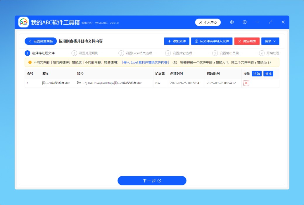The image size is (304, 205).
Task: Proceed with 下一步 button
Action: (152, 181)
